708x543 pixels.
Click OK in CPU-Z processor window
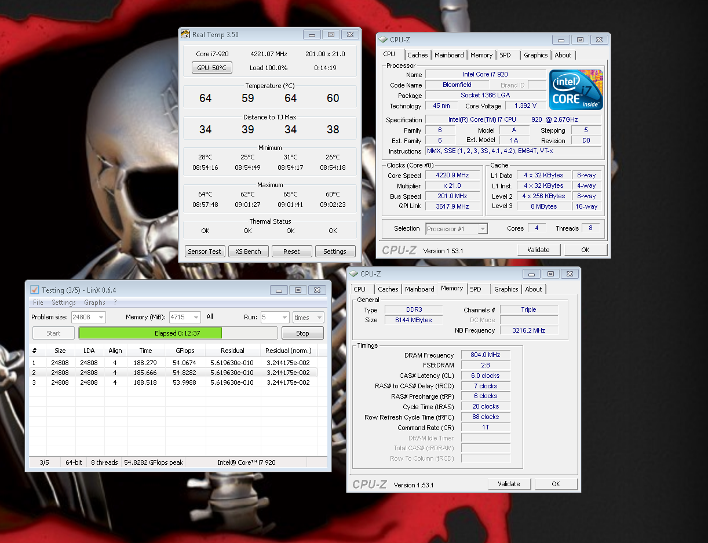click(x=585, y=250)
